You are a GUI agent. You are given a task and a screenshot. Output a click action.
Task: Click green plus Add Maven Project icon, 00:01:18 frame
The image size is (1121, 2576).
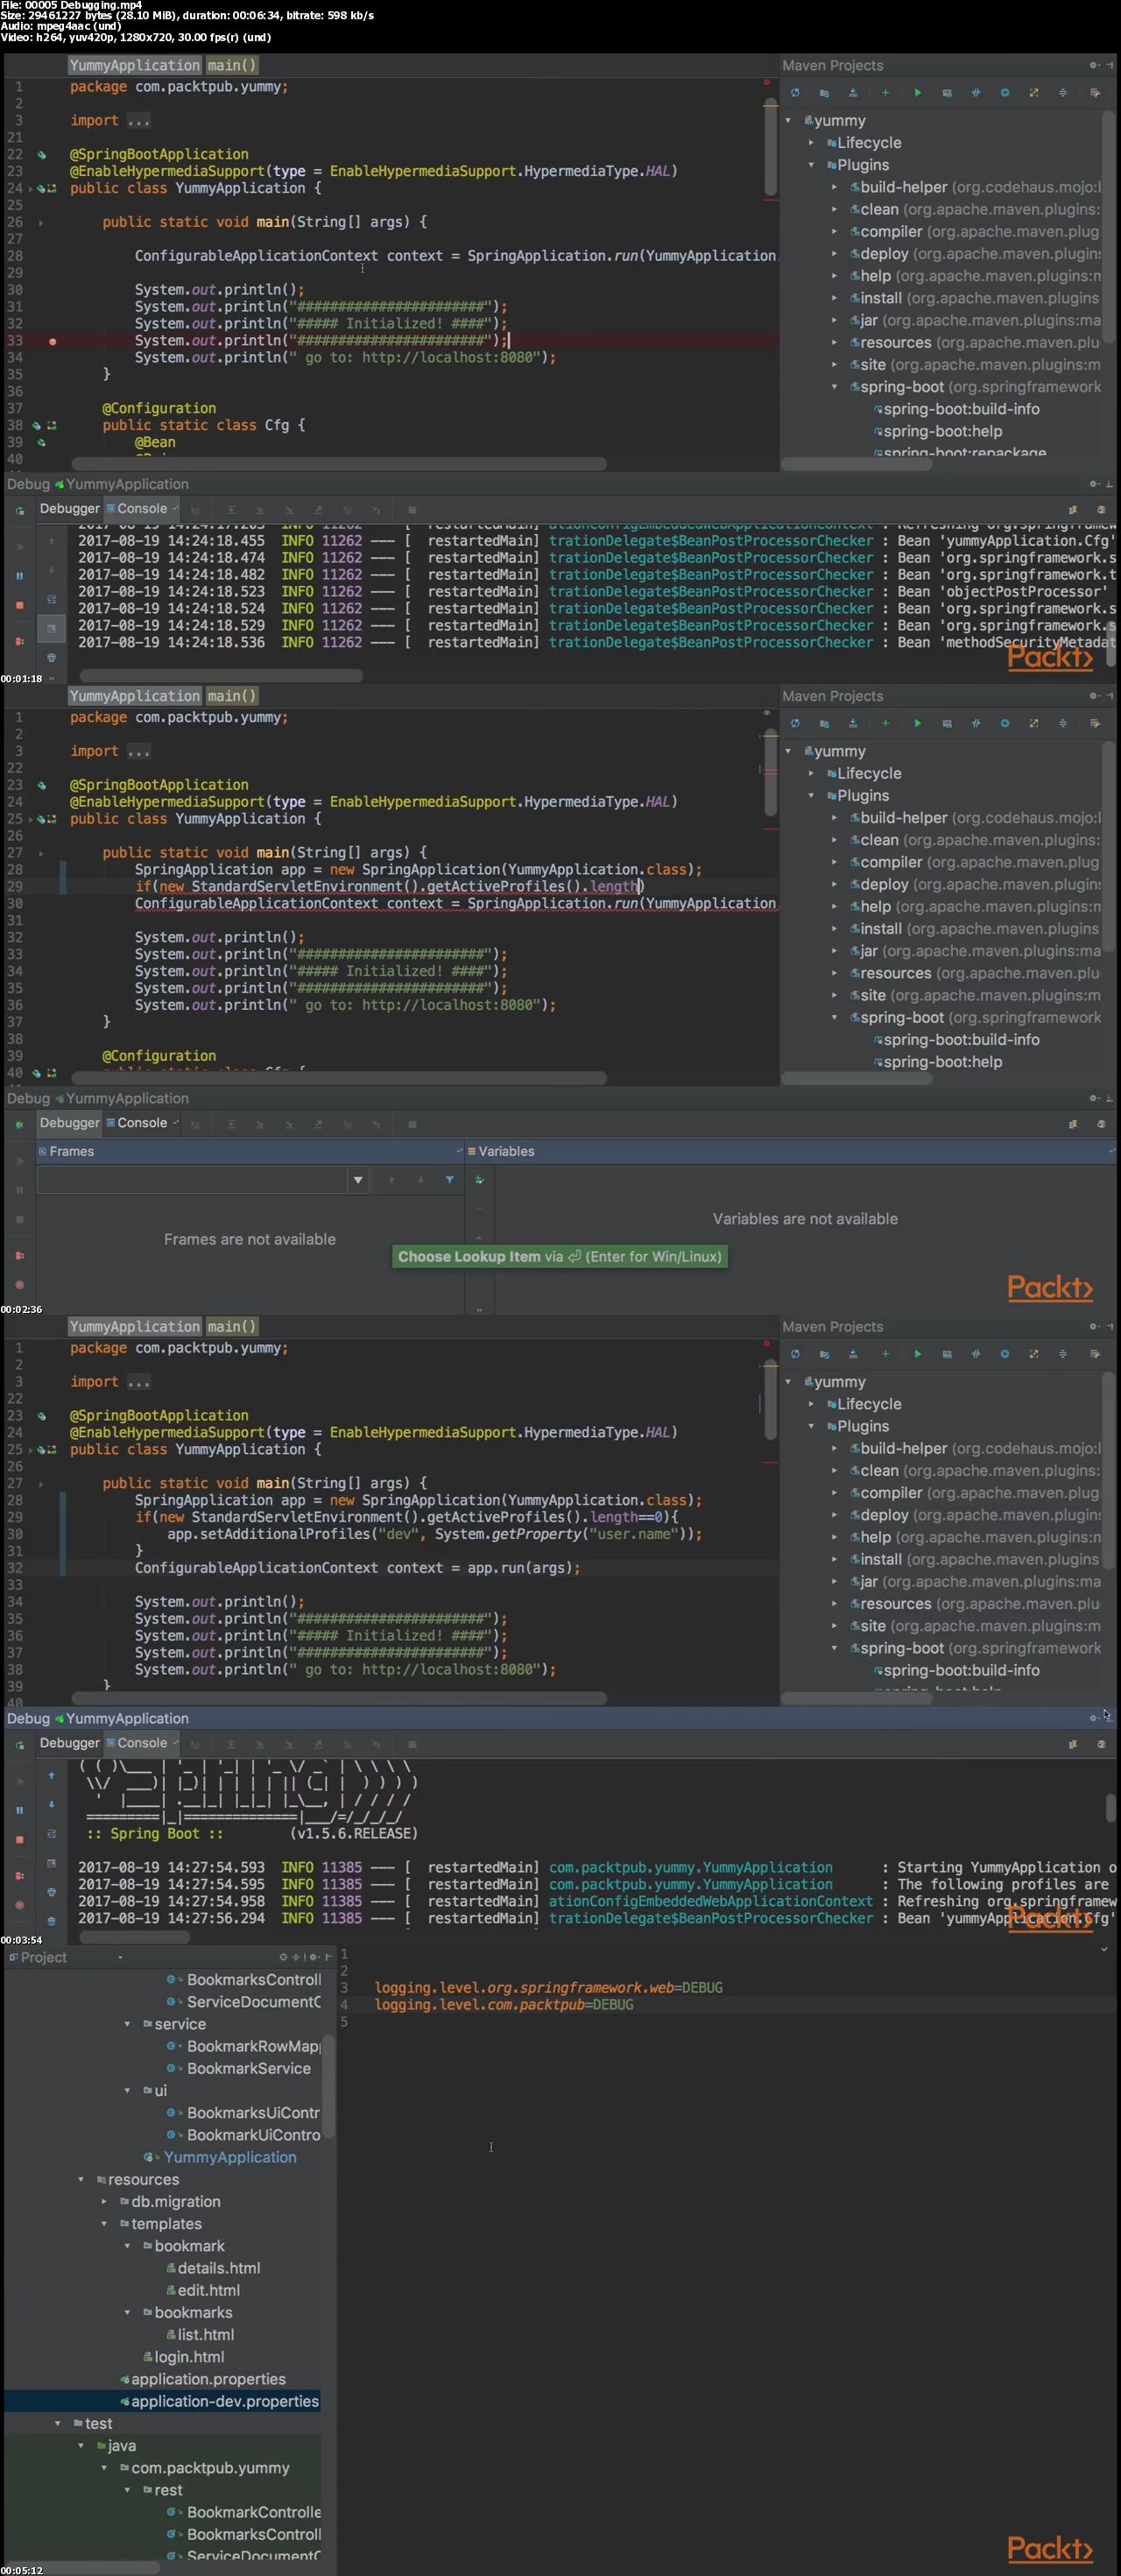click(x=885, y=93)
